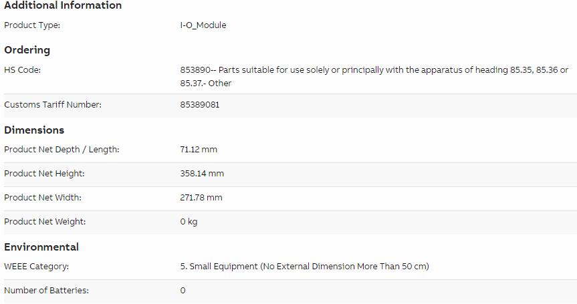Click the Product Net Weight label

tap(45, 222)
